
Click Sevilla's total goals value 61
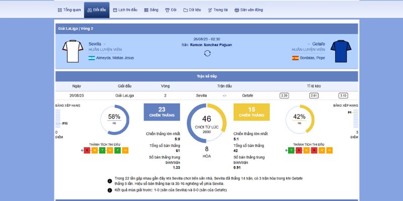point(178,151)
